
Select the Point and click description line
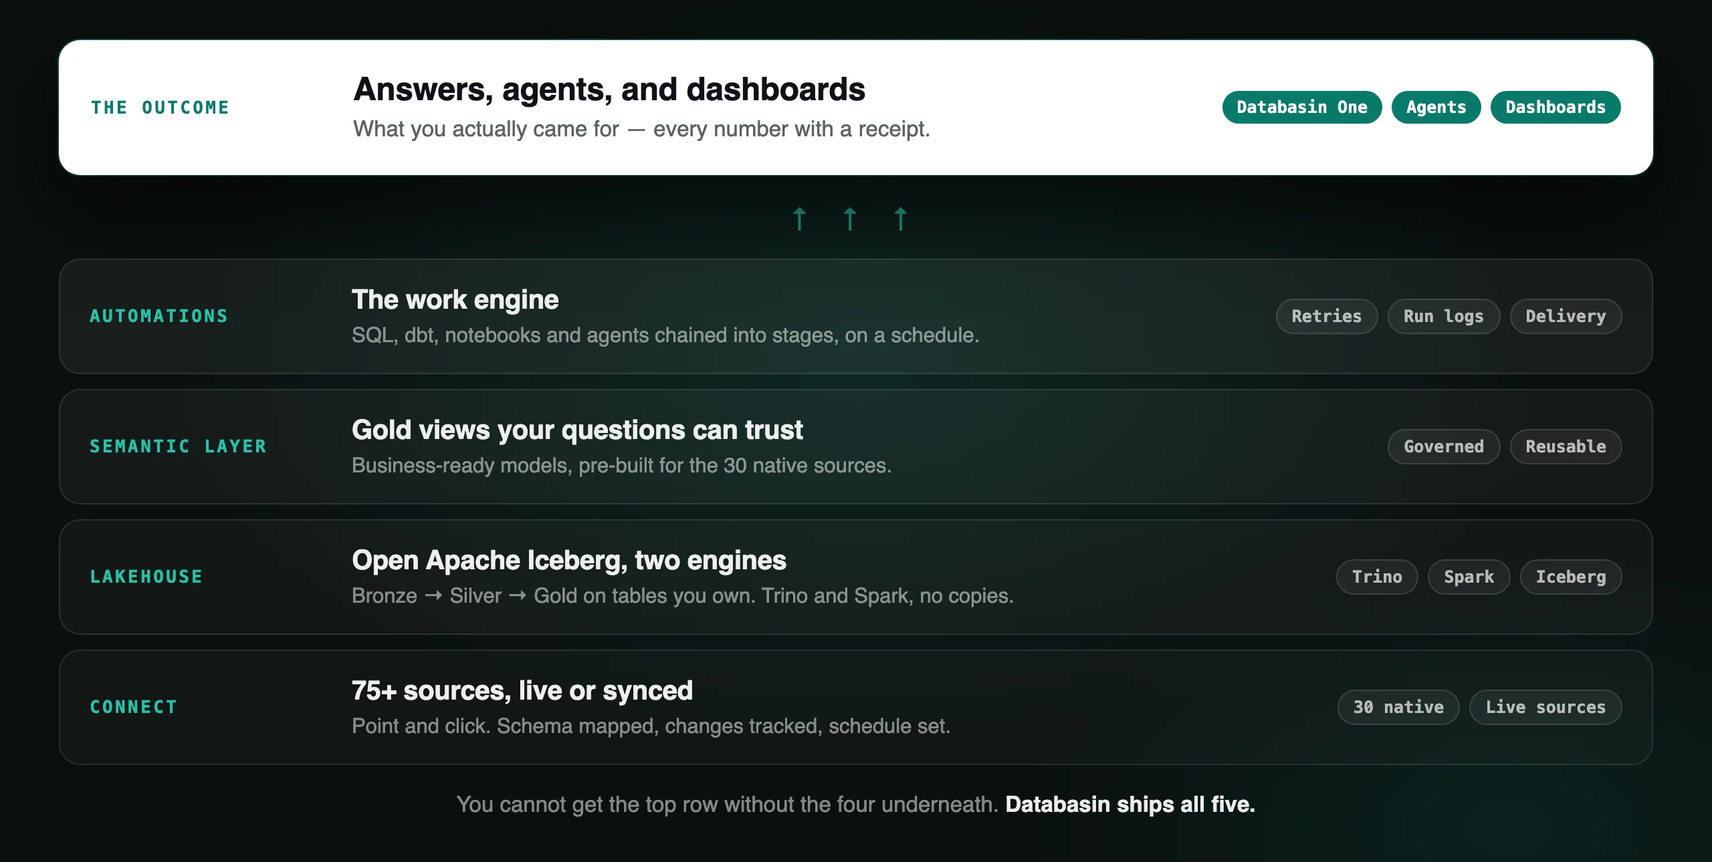651,726
